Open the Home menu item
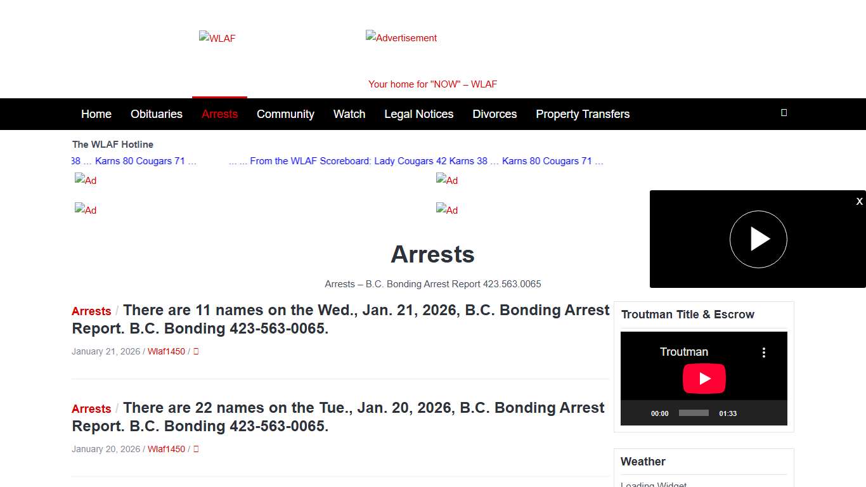Screen dimensions: 866x487 (96, 114)
